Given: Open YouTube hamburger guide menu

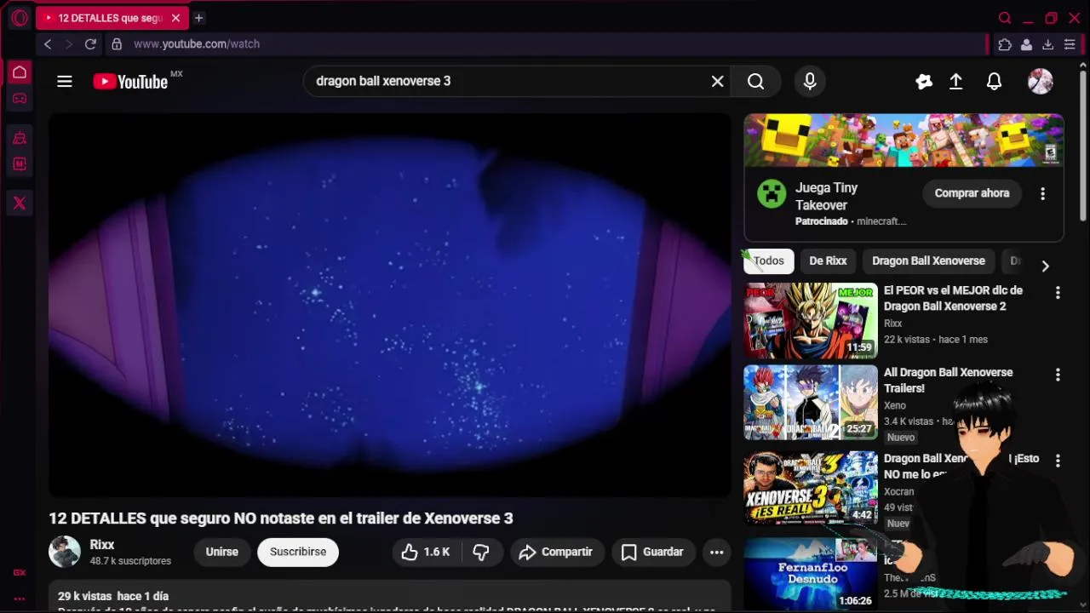Looking at the screenshot, I should pos(65,82).
